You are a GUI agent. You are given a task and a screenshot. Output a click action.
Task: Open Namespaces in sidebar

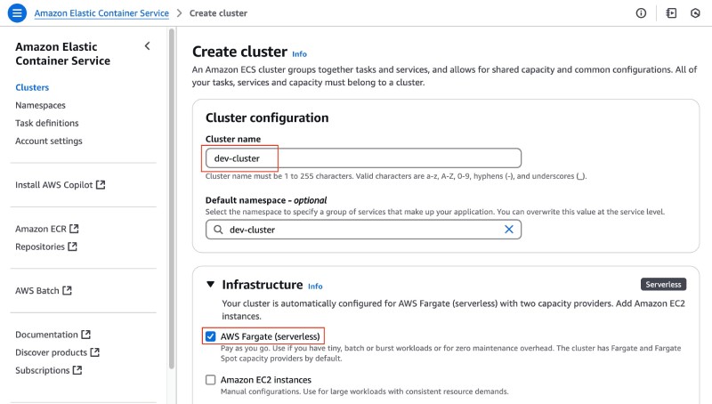point(40,105)
